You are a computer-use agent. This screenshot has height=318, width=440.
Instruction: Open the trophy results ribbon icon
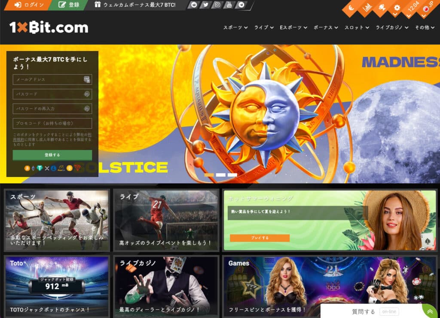[x=382, y=8]
